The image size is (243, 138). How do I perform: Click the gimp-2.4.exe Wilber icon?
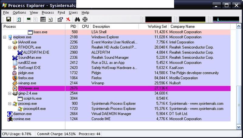pos(15,94)
